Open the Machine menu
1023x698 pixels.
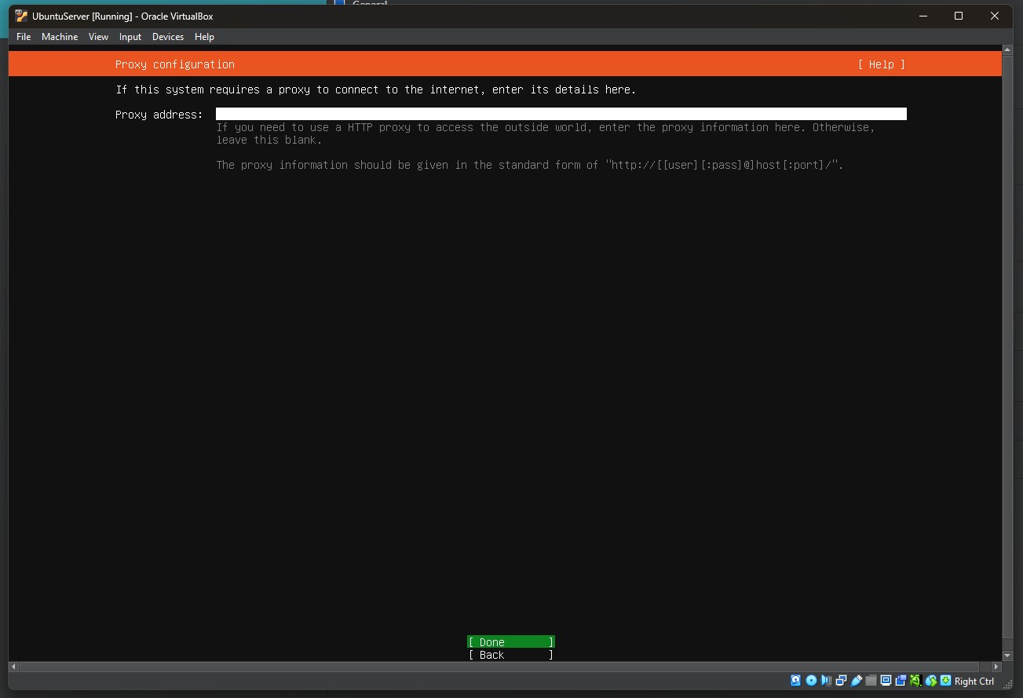coord(60,36)
